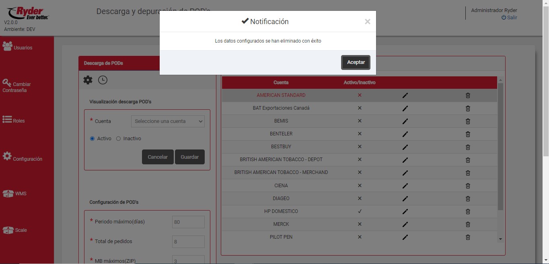The image size is (549, 264).
Task: Click the accounts table scroll down arrow
Action: [500, 239]
